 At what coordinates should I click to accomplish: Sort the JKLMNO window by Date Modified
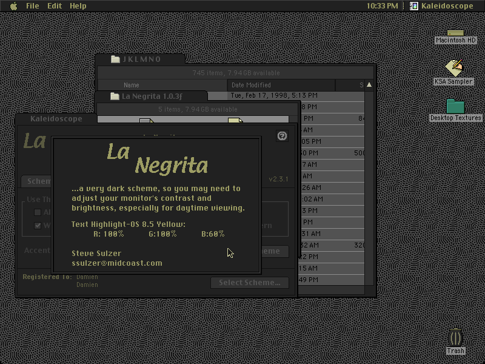(x=281, y=85)
